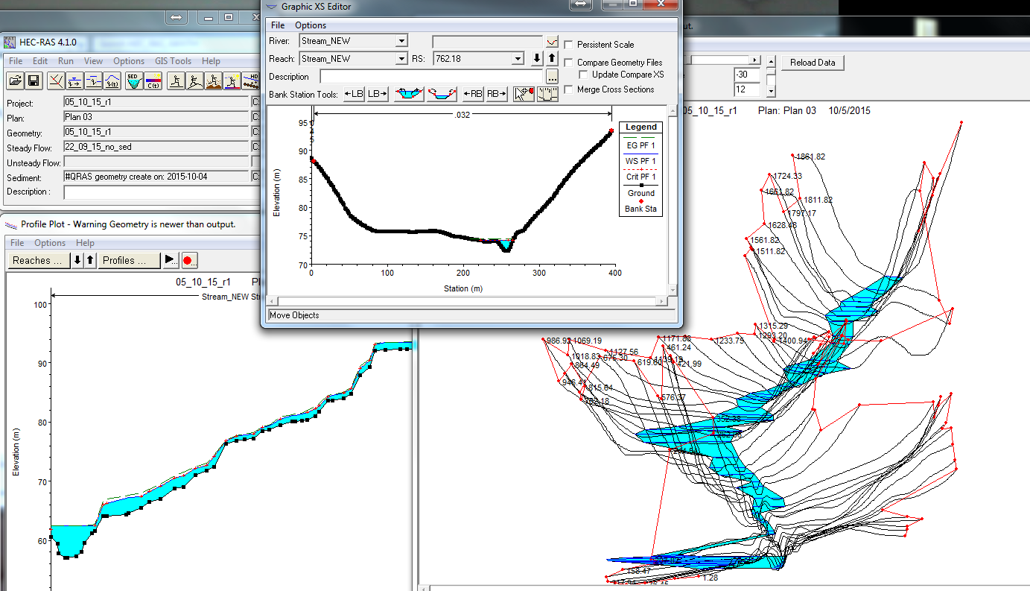
Task: Click the ellipsis button beside Description field
Action: point(552,76)
